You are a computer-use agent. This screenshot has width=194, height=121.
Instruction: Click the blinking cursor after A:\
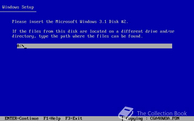pos(25,48)
